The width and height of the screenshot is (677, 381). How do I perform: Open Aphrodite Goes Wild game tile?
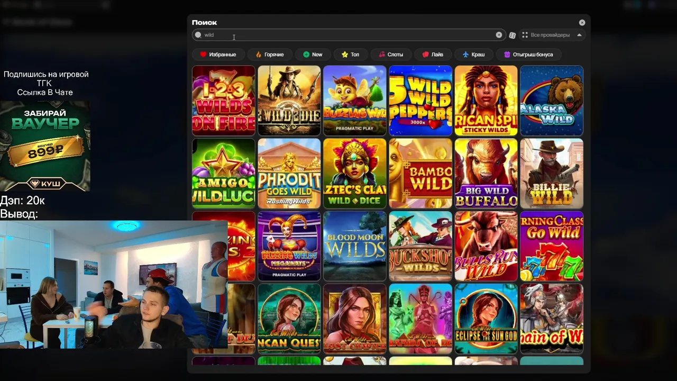[x=289, y=174]
